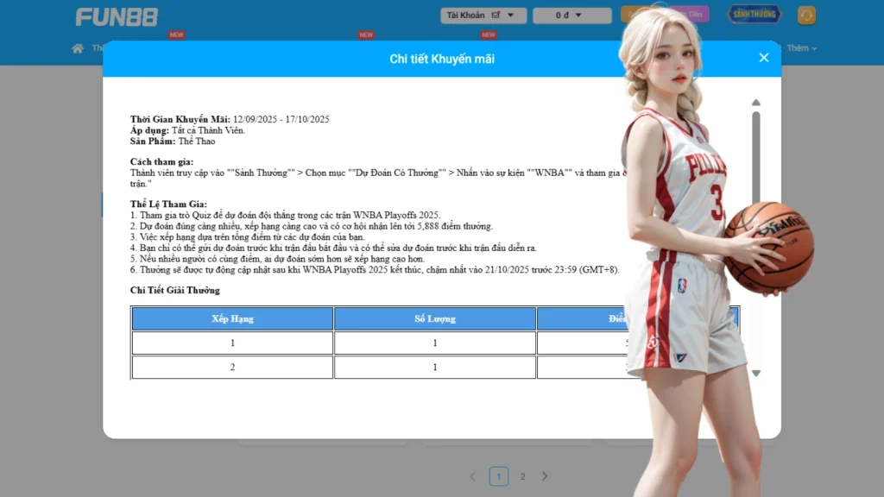Image resolution: width=884 pixels, height=497 pixels.
Task: Click the Số Lượng column header
Action: 435,318
